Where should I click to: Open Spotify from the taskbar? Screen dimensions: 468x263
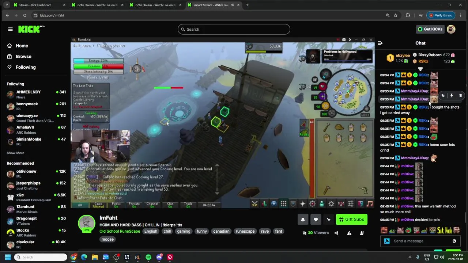tap(148, 257)
